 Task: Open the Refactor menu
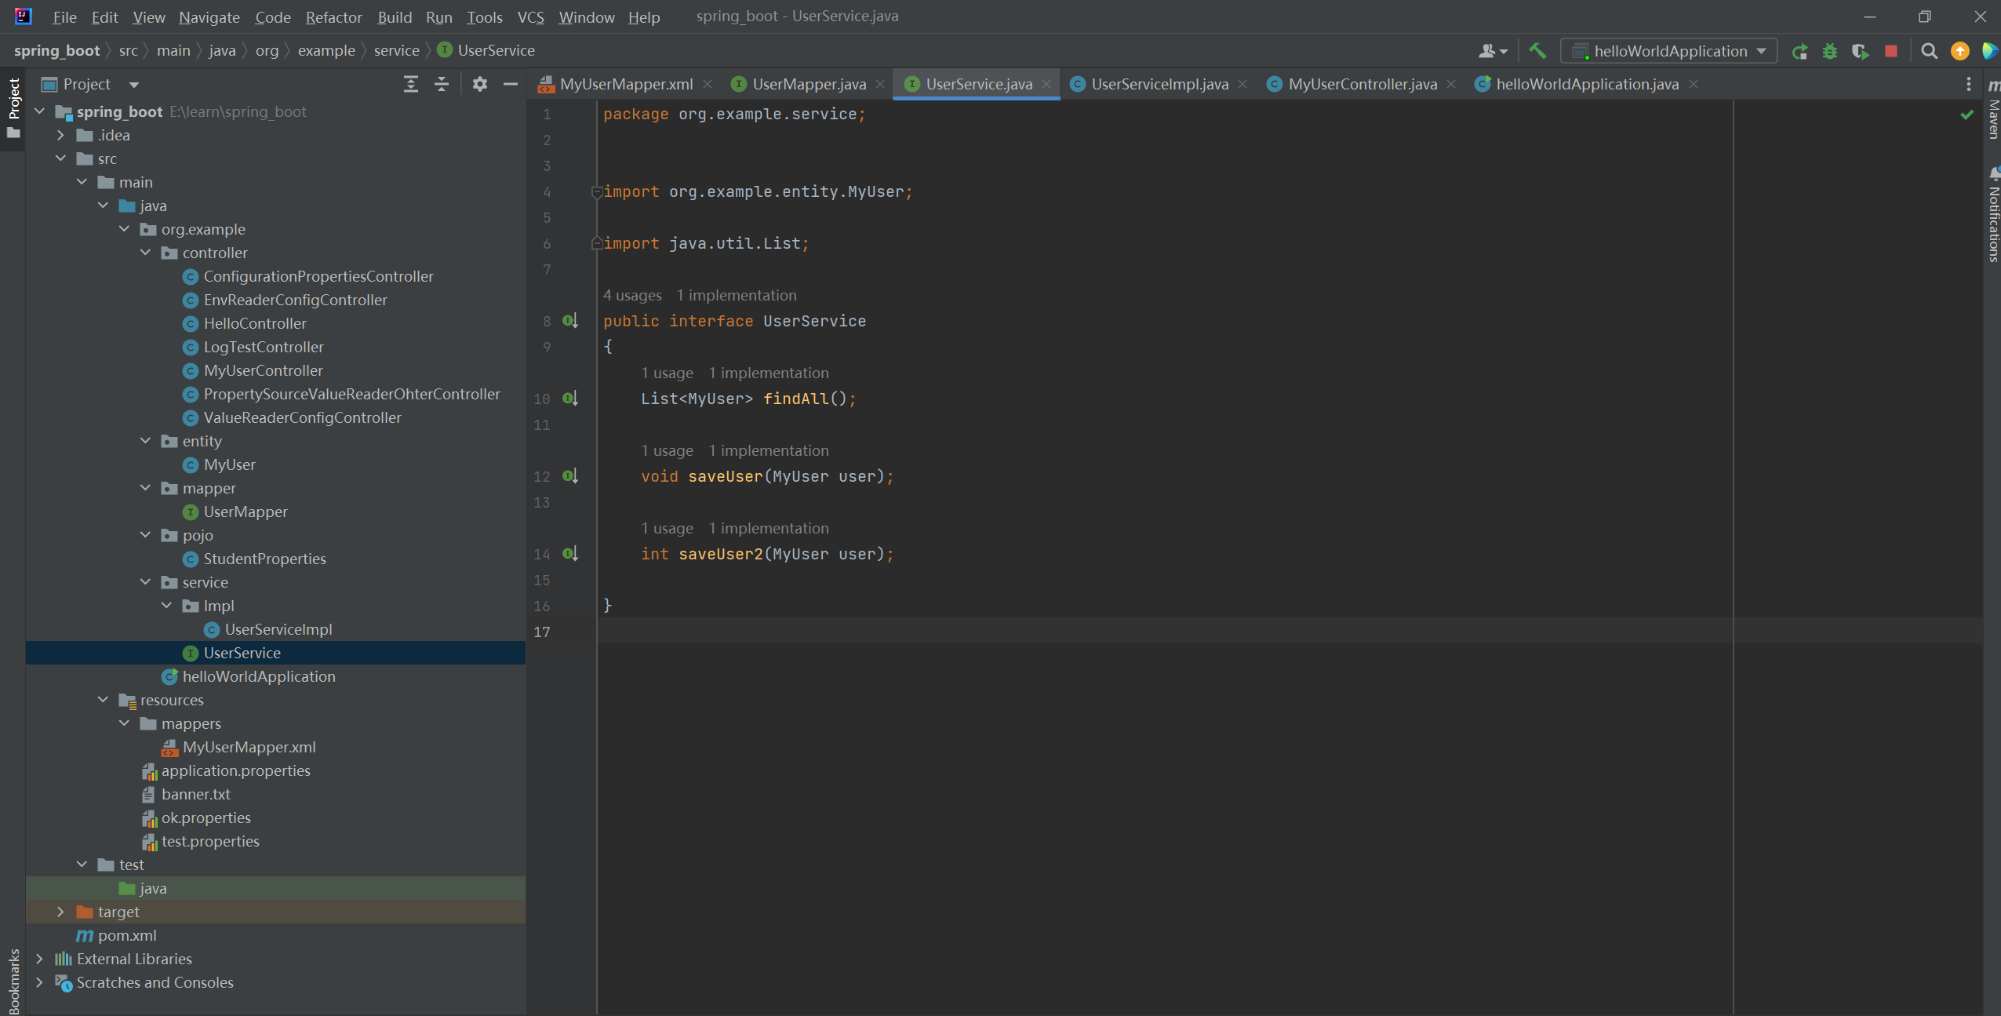(x=333, y=16)
